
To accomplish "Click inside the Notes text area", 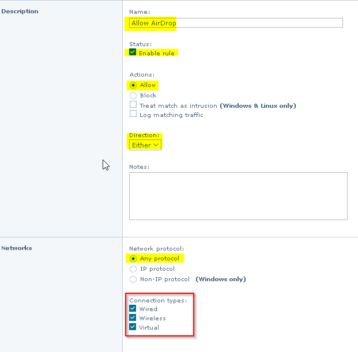I will [x=238, y=196].
